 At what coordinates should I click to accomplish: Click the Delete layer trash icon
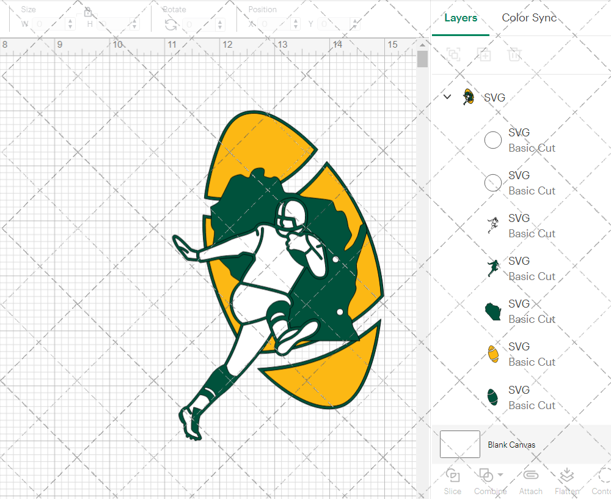514,54
